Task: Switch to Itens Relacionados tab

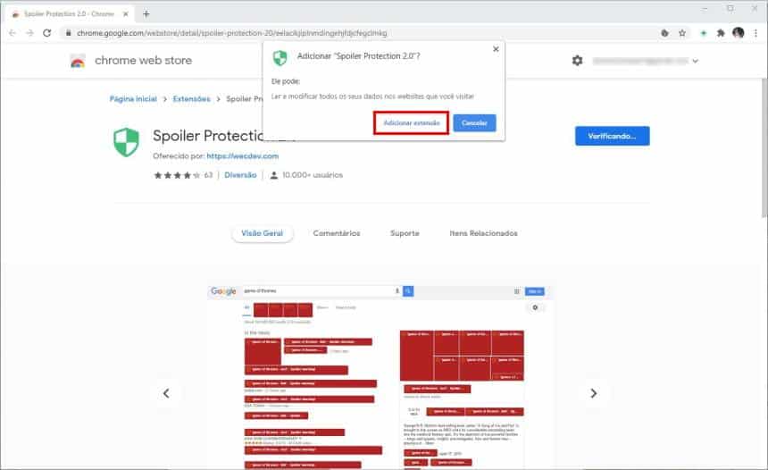Action: click(x=483, y=233)
